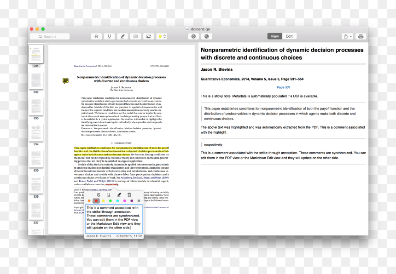396x274 pixels.
Task: Go to page 532 thumbnail
Action: point(36,80)
